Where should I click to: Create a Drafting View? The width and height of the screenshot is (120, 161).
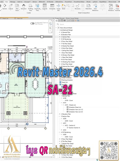tap(30, 7)
